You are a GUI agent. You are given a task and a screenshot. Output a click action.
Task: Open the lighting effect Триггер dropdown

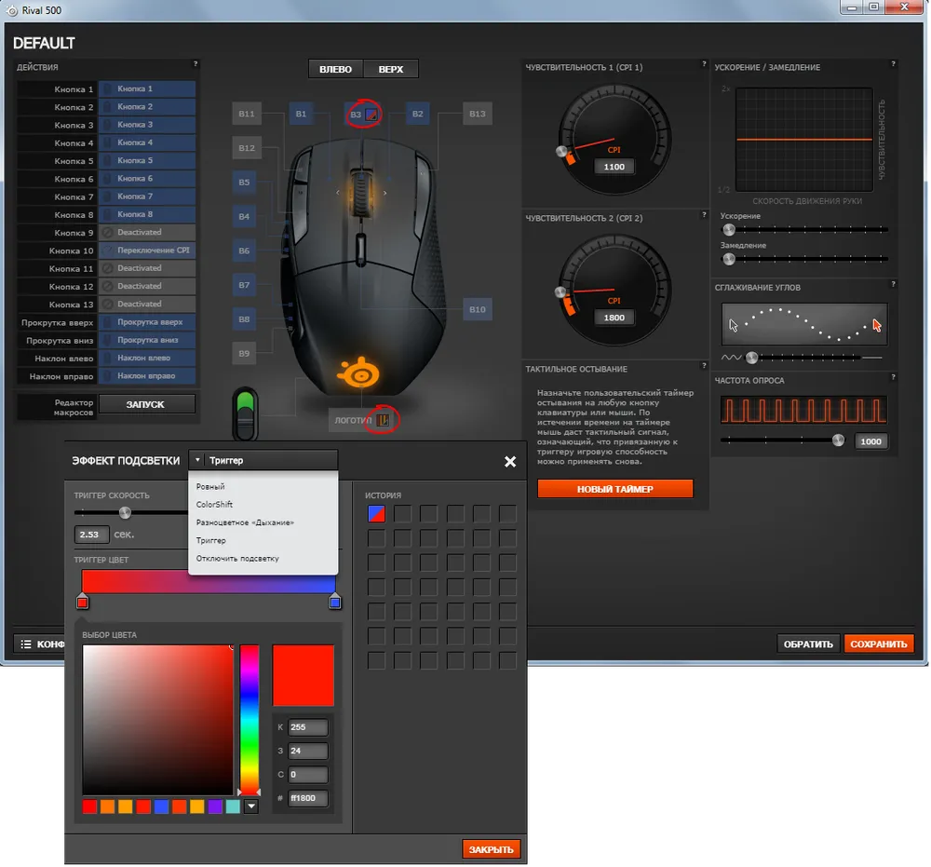[x=263, y=460]
